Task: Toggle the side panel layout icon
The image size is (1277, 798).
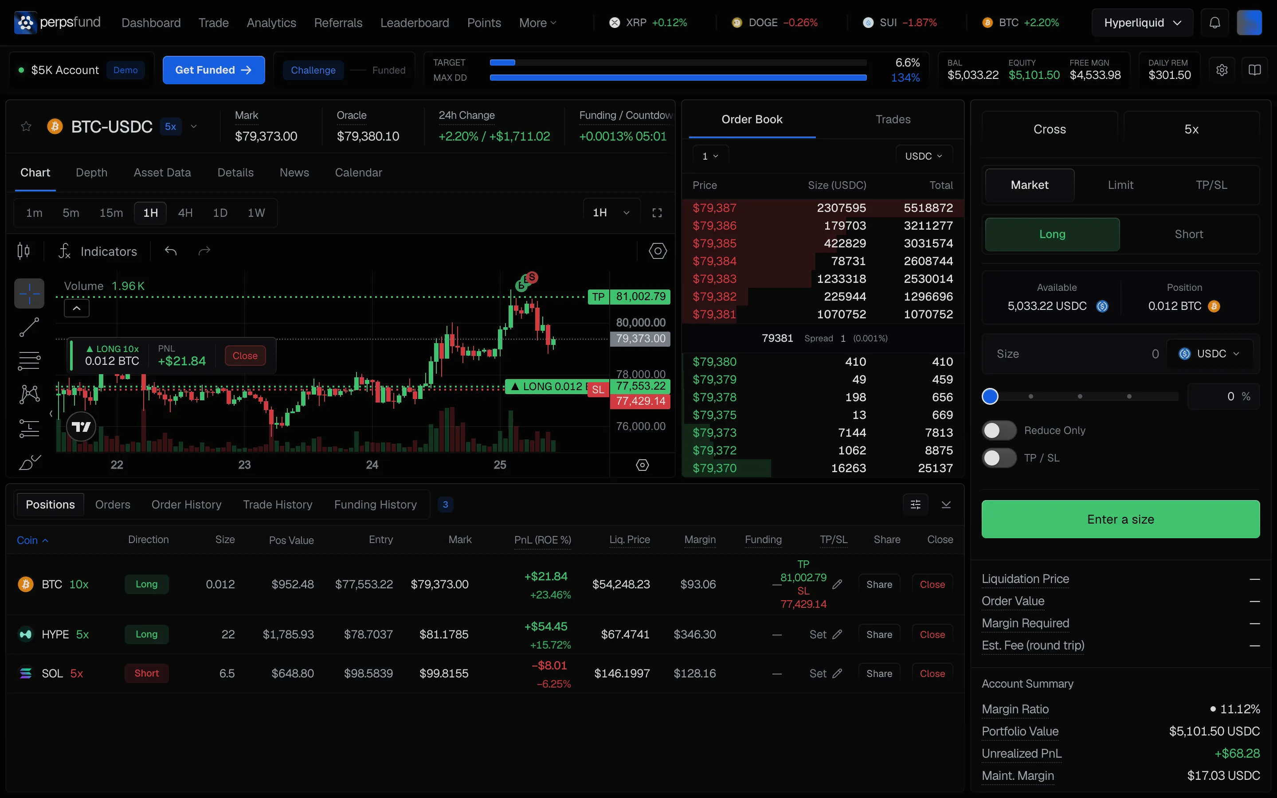Action: click(x=1254, y=70)
